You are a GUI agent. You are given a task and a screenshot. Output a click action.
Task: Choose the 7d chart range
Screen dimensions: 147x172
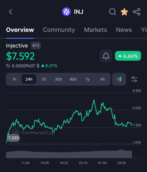pos(44,79)
